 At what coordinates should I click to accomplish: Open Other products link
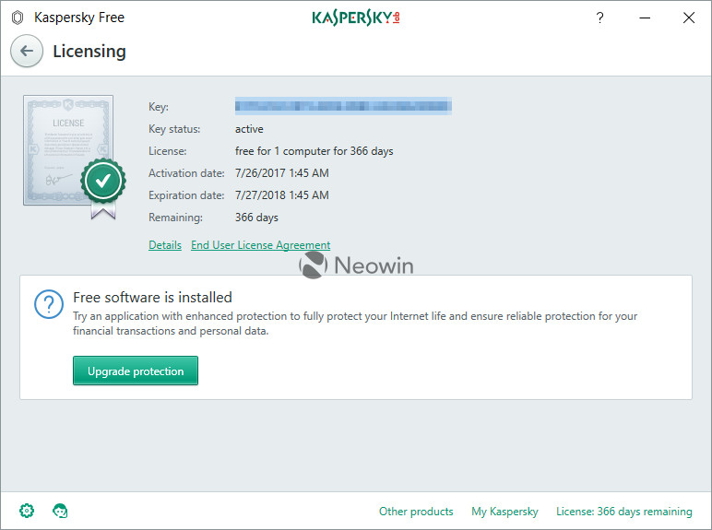click(416, 512)
